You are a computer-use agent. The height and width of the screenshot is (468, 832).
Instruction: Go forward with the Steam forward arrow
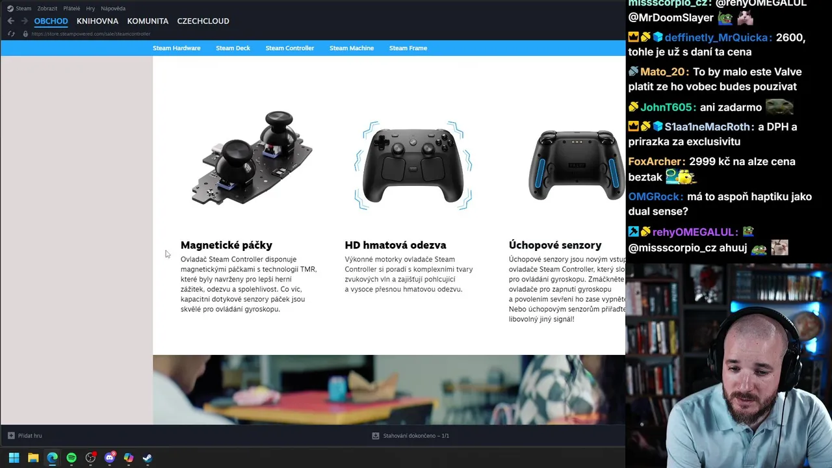[x=24, y=21]
